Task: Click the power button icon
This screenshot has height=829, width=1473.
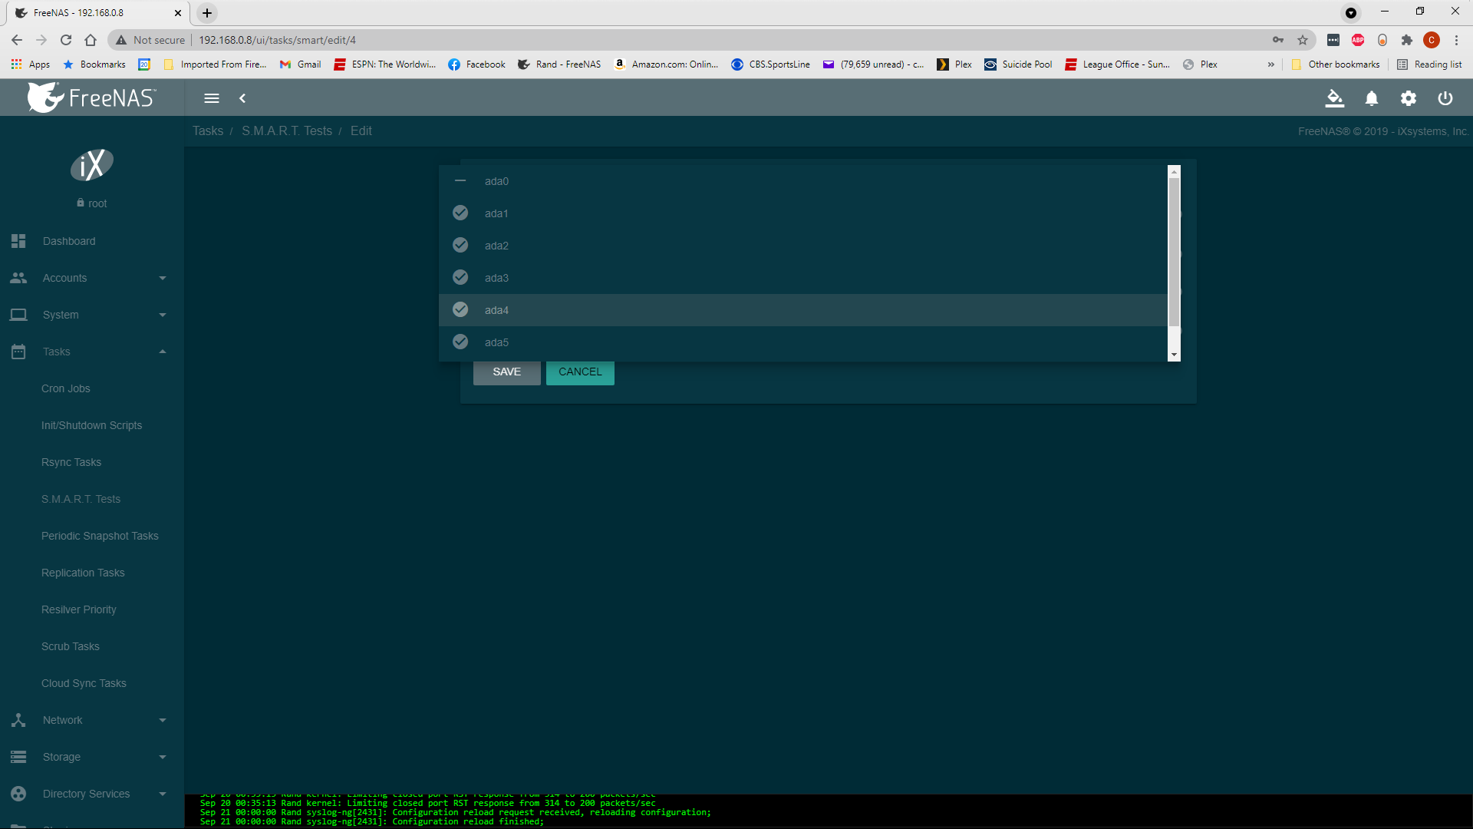Action: [1445, 98]
